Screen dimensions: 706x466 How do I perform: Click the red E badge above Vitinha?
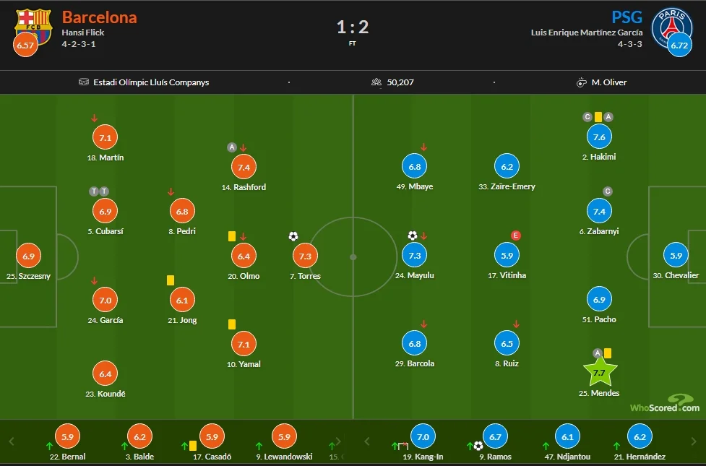[515, 236]
